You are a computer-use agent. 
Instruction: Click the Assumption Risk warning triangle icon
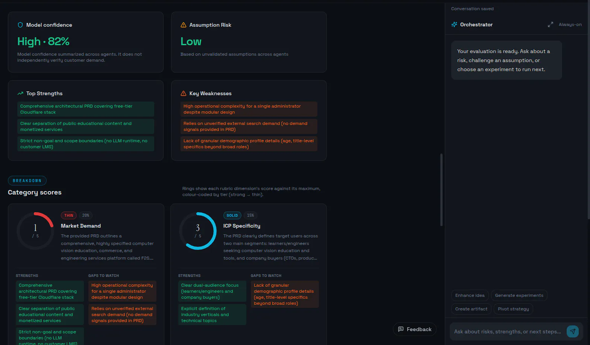[184, 25]
